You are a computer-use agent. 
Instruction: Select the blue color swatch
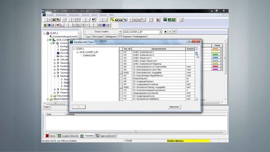pos(216,57)
